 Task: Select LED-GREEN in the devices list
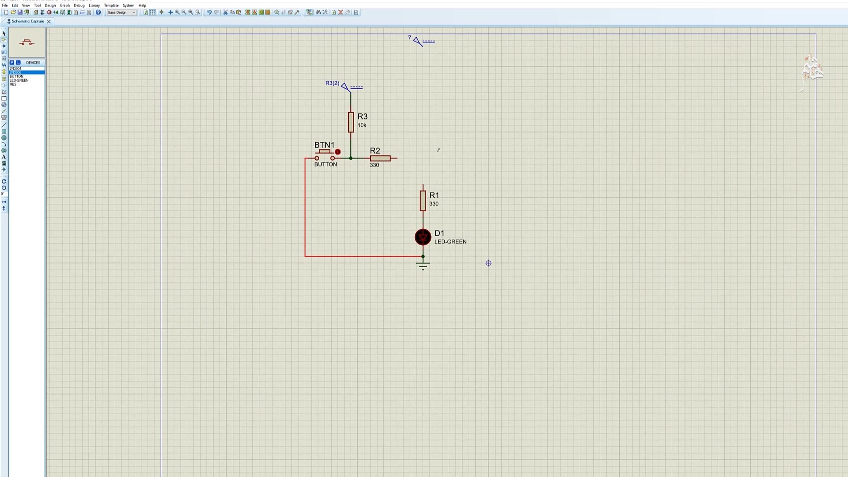click(x=27, y=80)
